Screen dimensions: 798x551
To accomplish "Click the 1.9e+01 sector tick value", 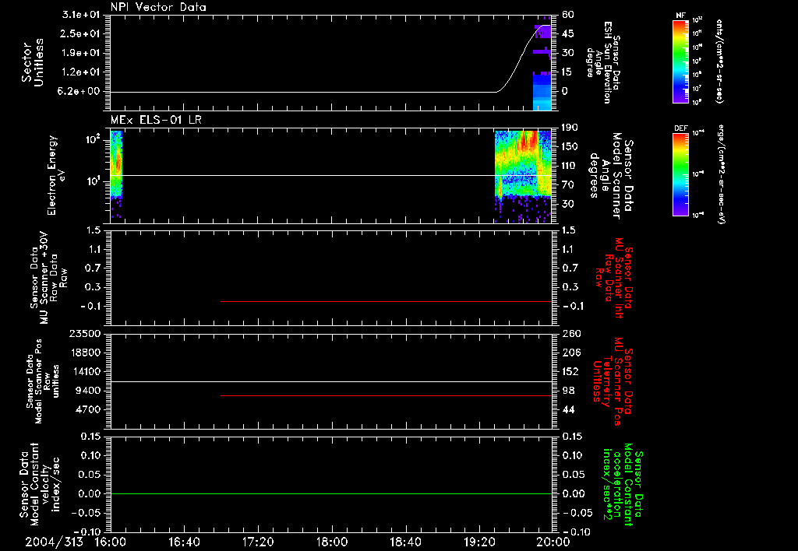I will click(81, 53).
